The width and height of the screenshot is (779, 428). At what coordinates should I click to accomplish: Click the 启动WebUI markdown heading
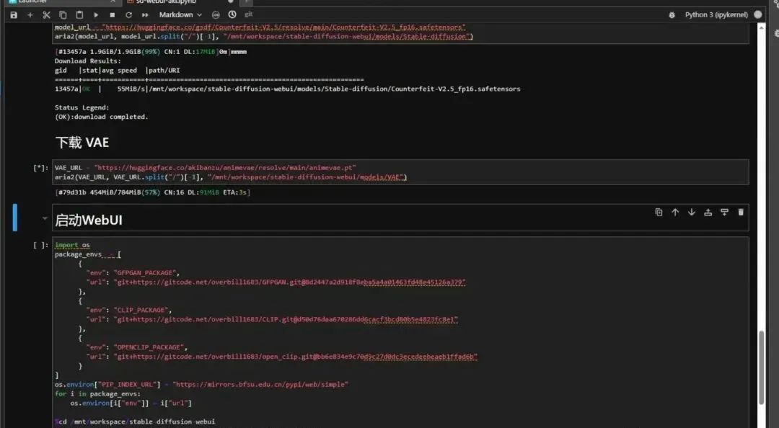click(x=89, y=220)
